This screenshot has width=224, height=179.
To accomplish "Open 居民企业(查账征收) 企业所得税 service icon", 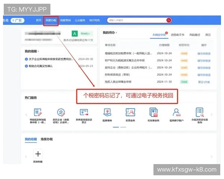I will (x=61, y=112).
